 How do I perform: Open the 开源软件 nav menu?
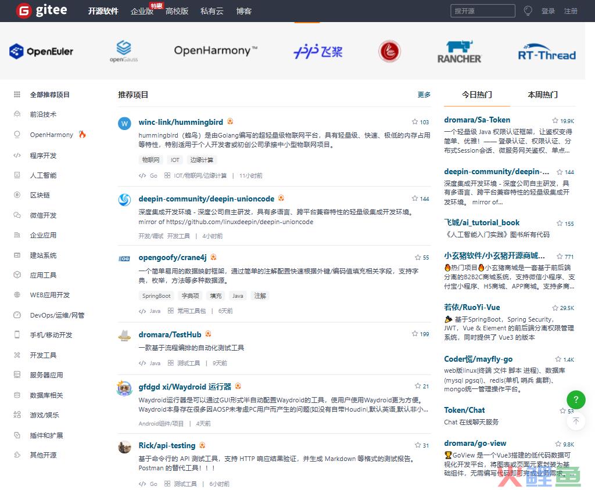[103, 11]
